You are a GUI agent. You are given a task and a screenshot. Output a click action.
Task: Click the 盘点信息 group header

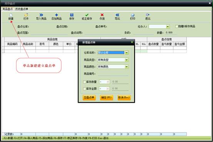pyautogui.click(x=167, y=39)
